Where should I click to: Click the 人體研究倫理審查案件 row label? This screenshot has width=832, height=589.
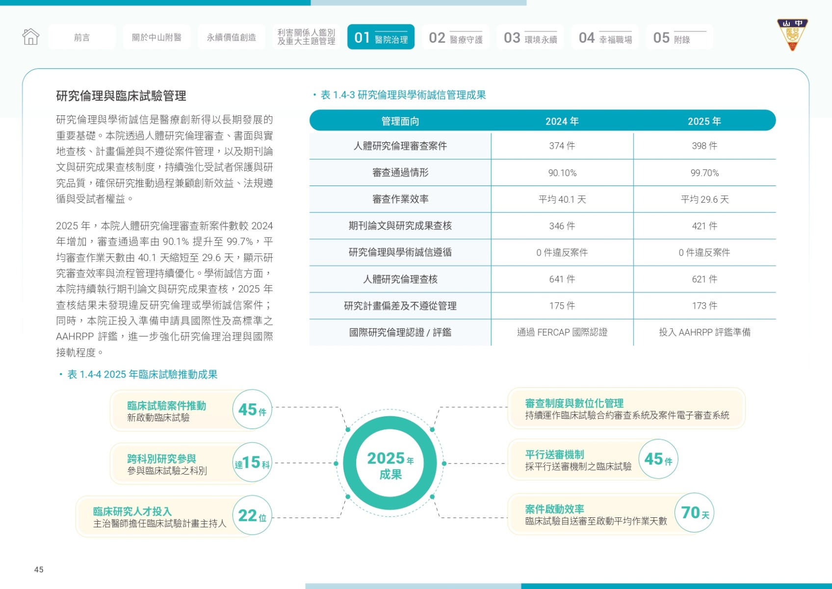tap(400, 146)
